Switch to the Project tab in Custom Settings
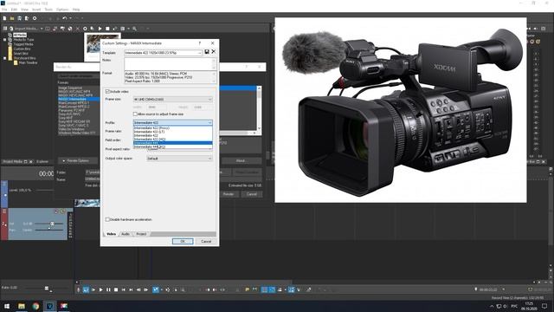554x312 pixels. pyautogui.click(x=141, y=234)
